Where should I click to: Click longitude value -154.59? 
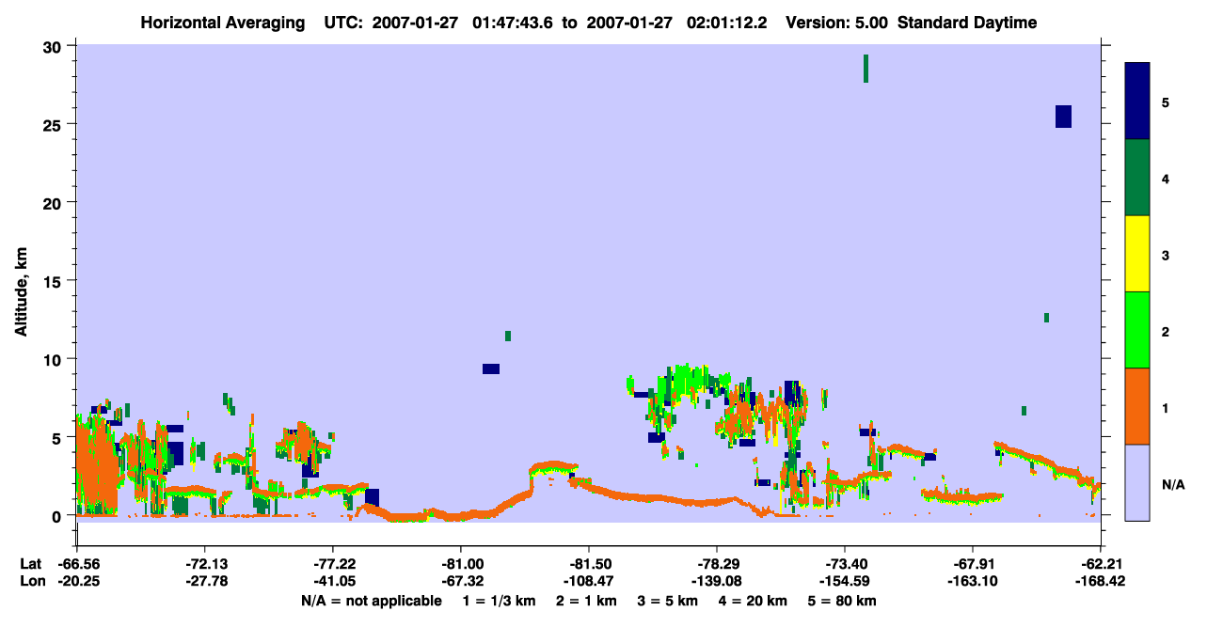click(844, 581)
